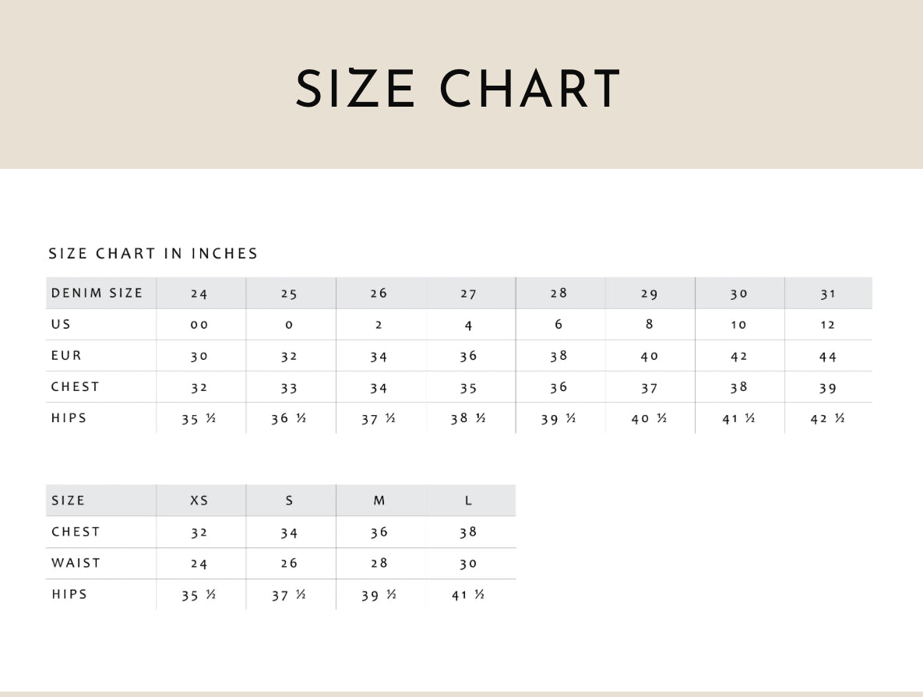923x697 pixels.
Task: Select the SIZE CHART IN INCHES subtitle
Action: [153, 254]
